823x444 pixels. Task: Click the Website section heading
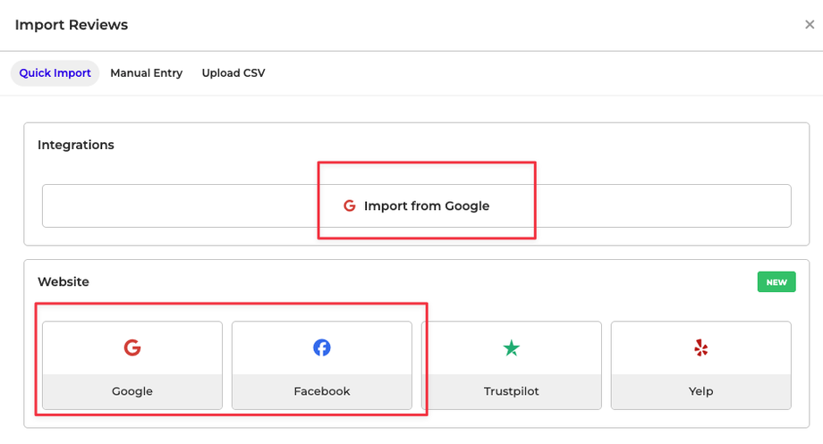[x=64, y=281]
